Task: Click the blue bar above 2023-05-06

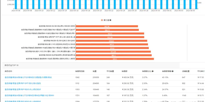Action: (16, 5)
